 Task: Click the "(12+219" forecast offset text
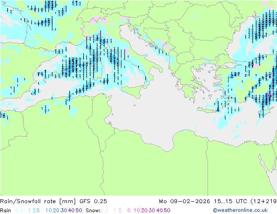click(x=263, y=201)
